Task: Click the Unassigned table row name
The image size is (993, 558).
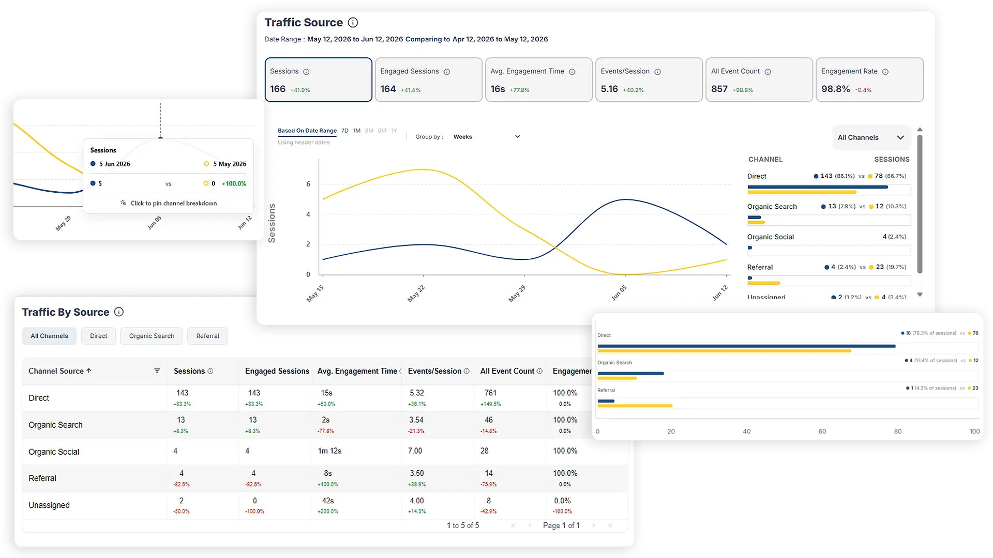Action: click(49, 505)
